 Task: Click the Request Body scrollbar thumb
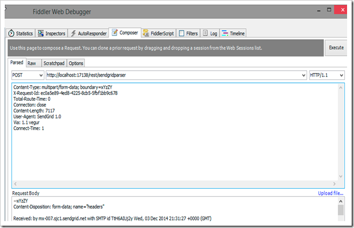[341, 210]
